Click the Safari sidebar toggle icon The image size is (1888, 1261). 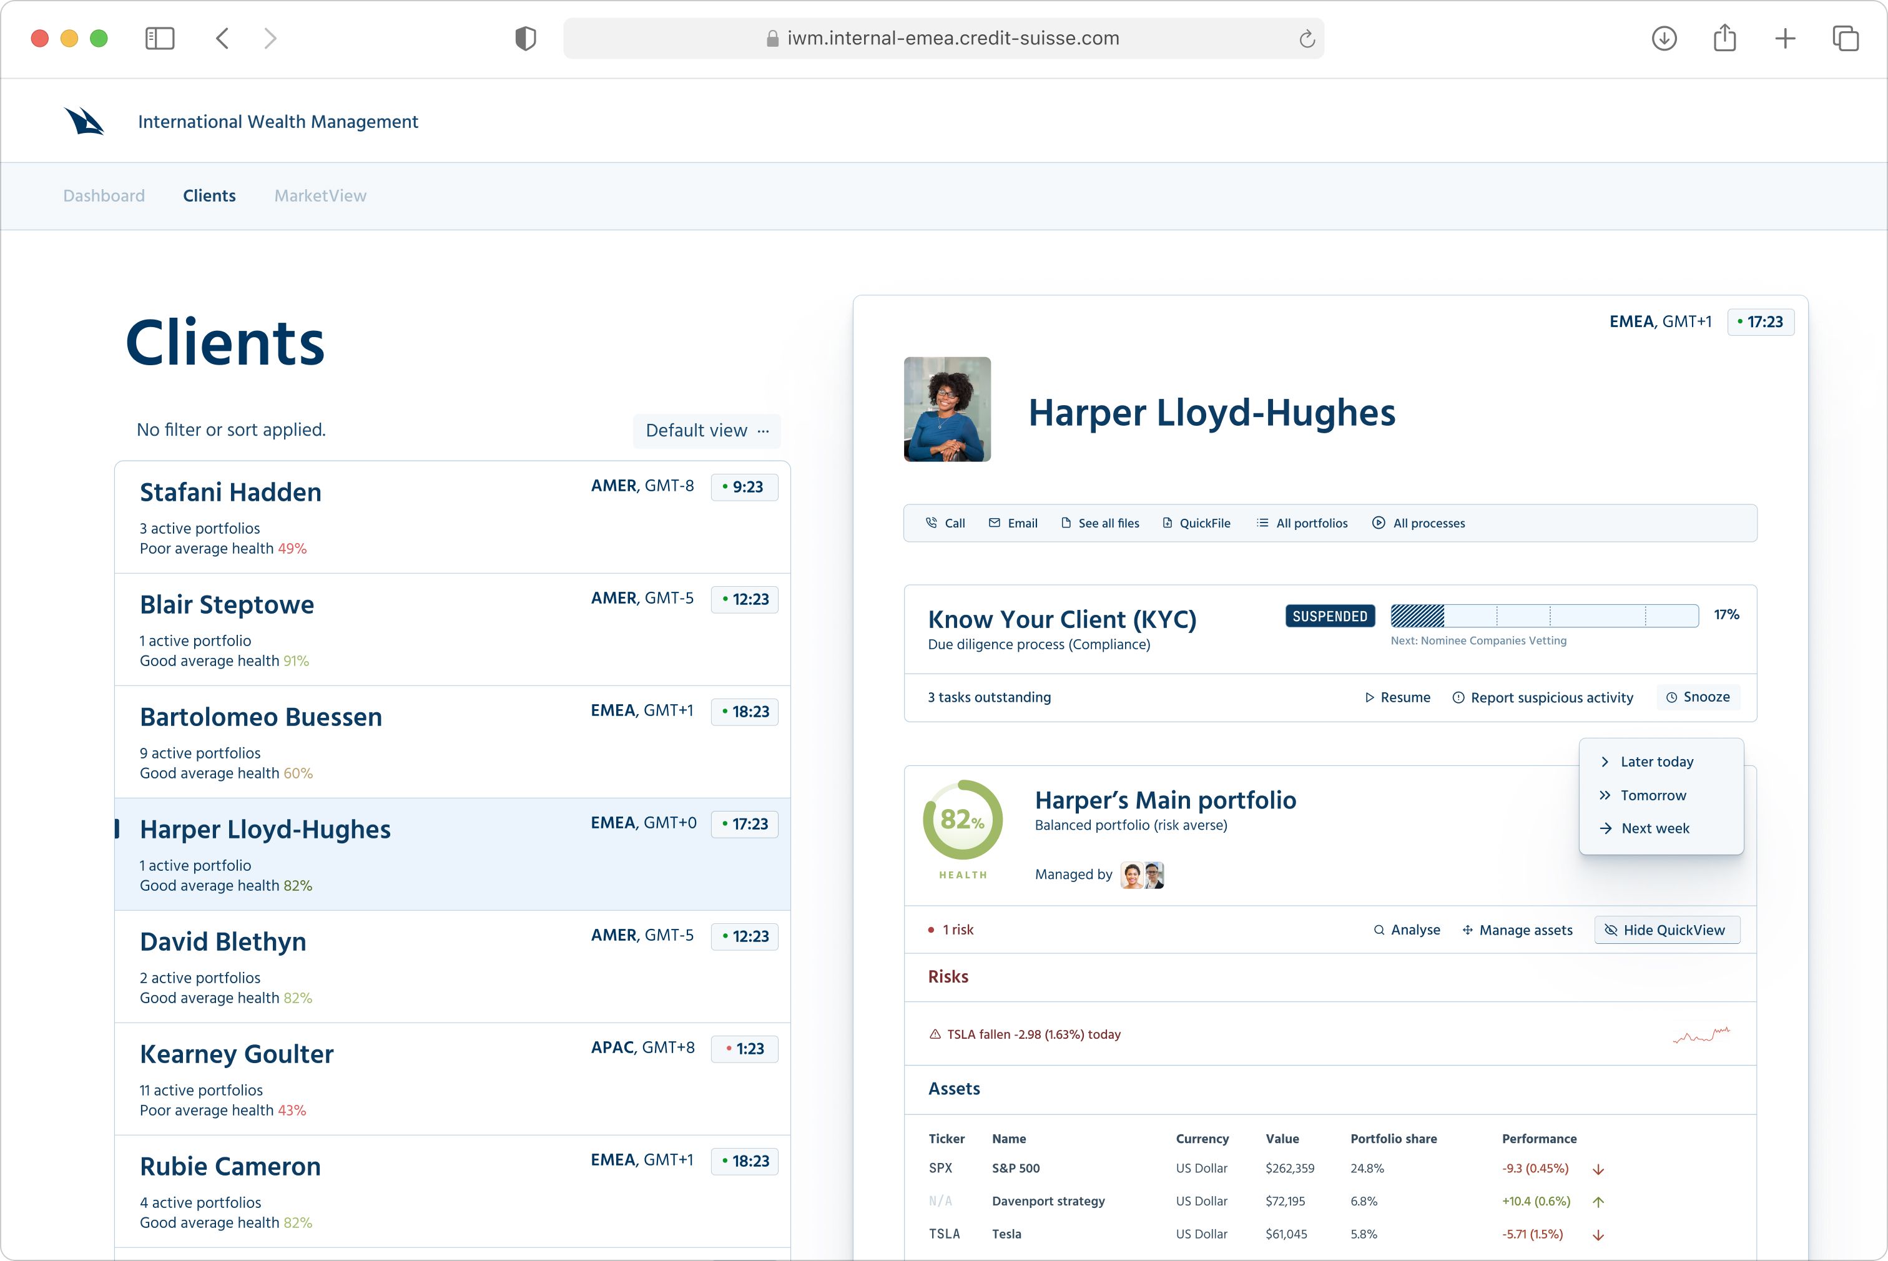tap(159, 38)
